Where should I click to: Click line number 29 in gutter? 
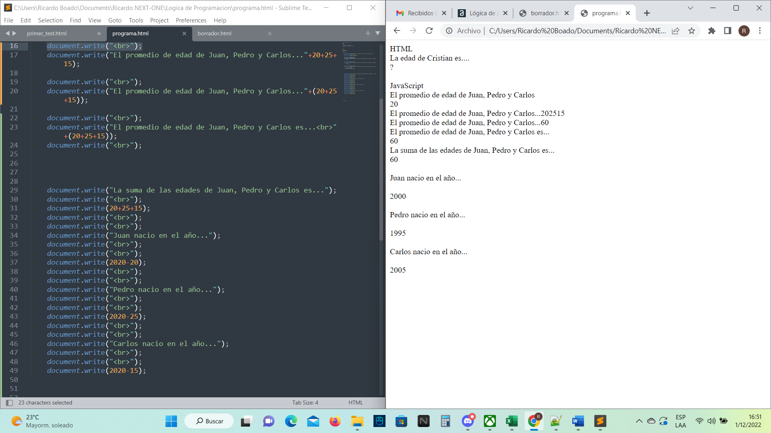[14, 190]
